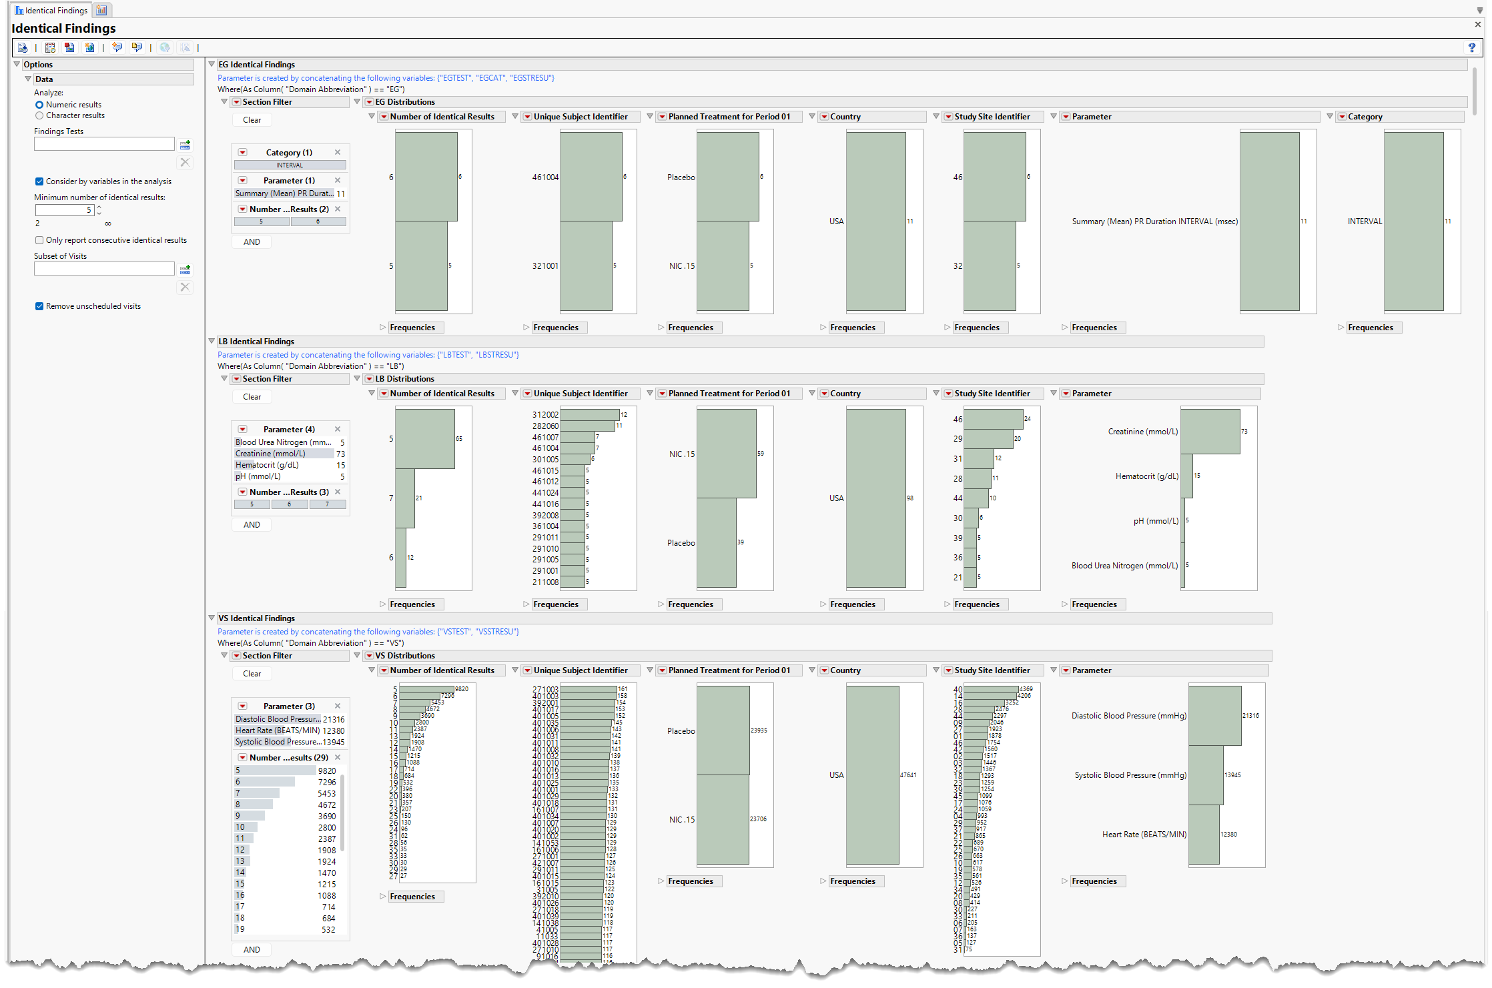The height and width of the screenshot is (988, 1492).
Task: Click the grayed globe filter toolbar icon
Action: click(x=165, y=47)
